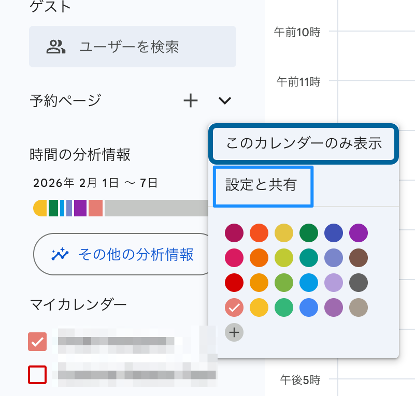The image size is (415, 396).
Task: Check the empty red-outlined calendar checkbox
Action: pos(37,375)
